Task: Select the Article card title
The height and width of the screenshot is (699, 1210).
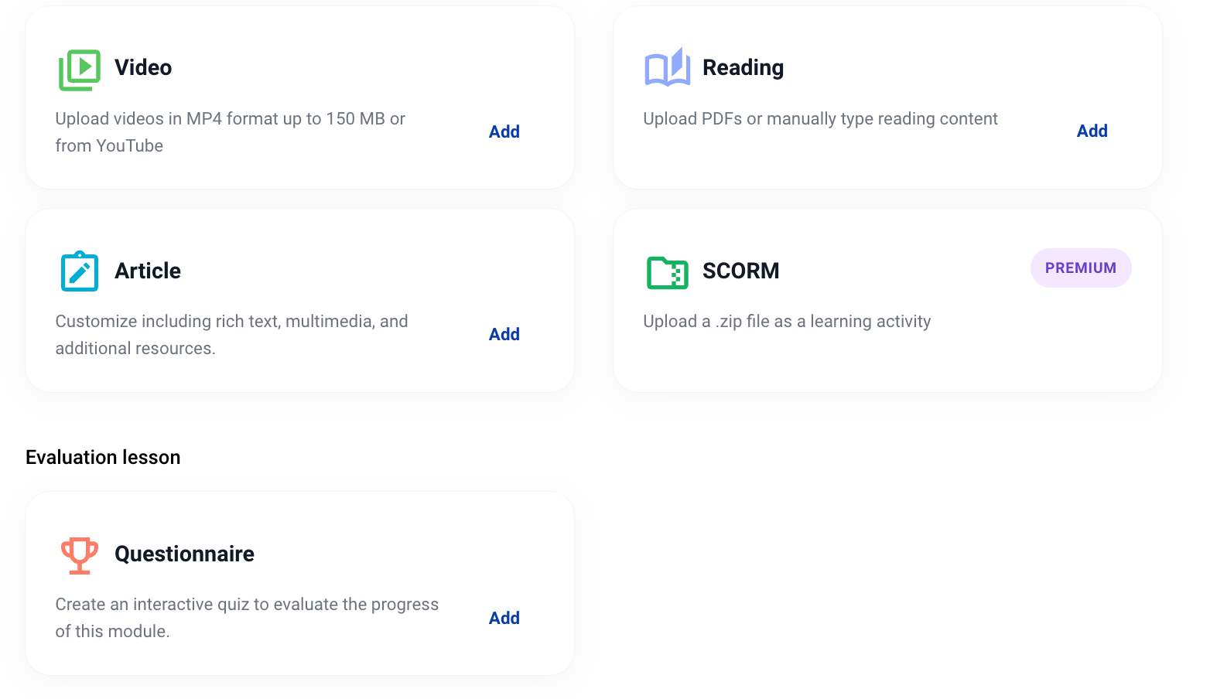Action: [148, 271]
